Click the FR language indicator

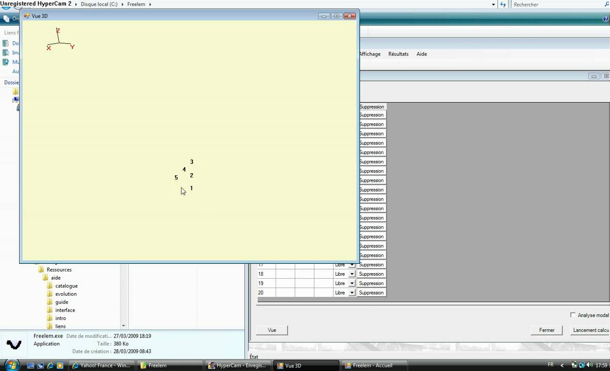point(551,365)
